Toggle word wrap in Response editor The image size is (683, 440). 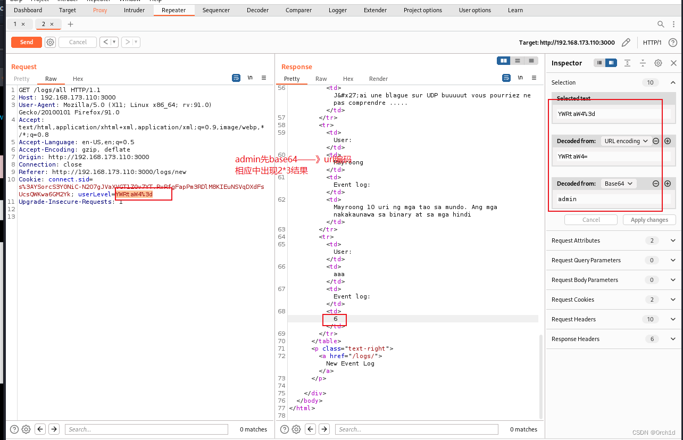(x=506, y=78)
